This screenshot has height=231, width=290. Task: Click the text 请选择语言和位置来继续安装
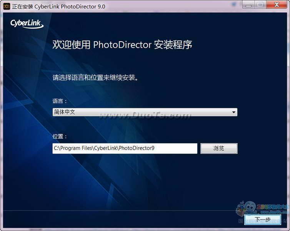[95, 77]
